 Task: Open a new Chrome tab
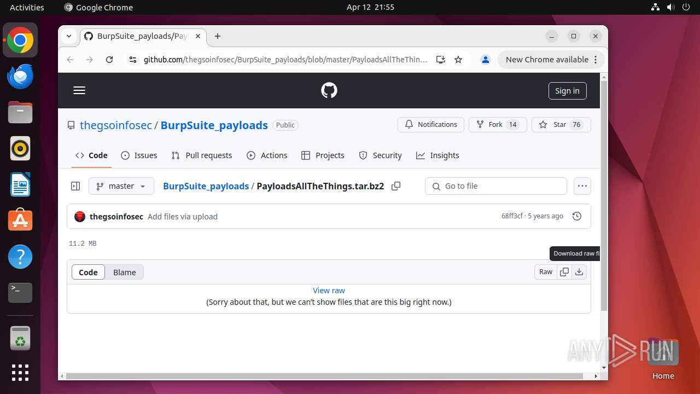tap(218, 36)
